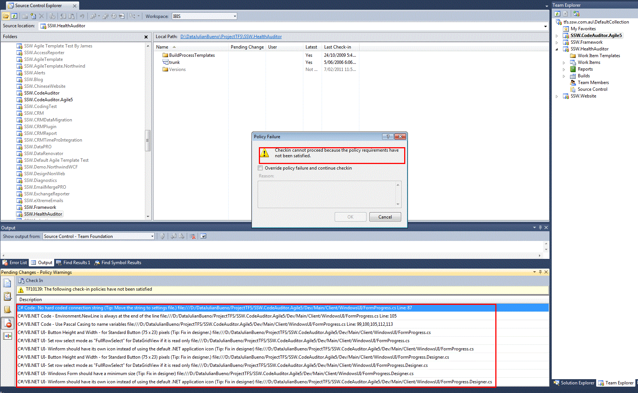Viewport: 638px width, 393px height.
Task: Click Policy Warnings channel icon in Pending Changes
Action: [x=7, y=323]
